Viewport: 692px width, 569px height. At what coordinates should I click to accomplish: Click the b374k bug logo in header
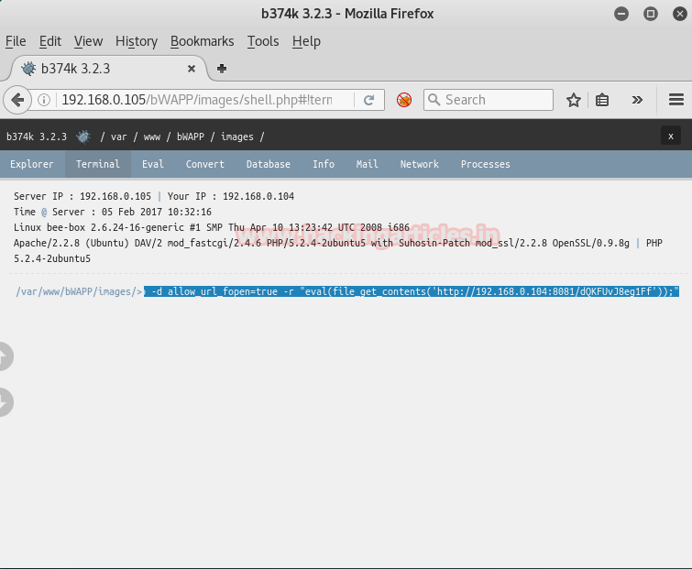[x=83, y=137]
